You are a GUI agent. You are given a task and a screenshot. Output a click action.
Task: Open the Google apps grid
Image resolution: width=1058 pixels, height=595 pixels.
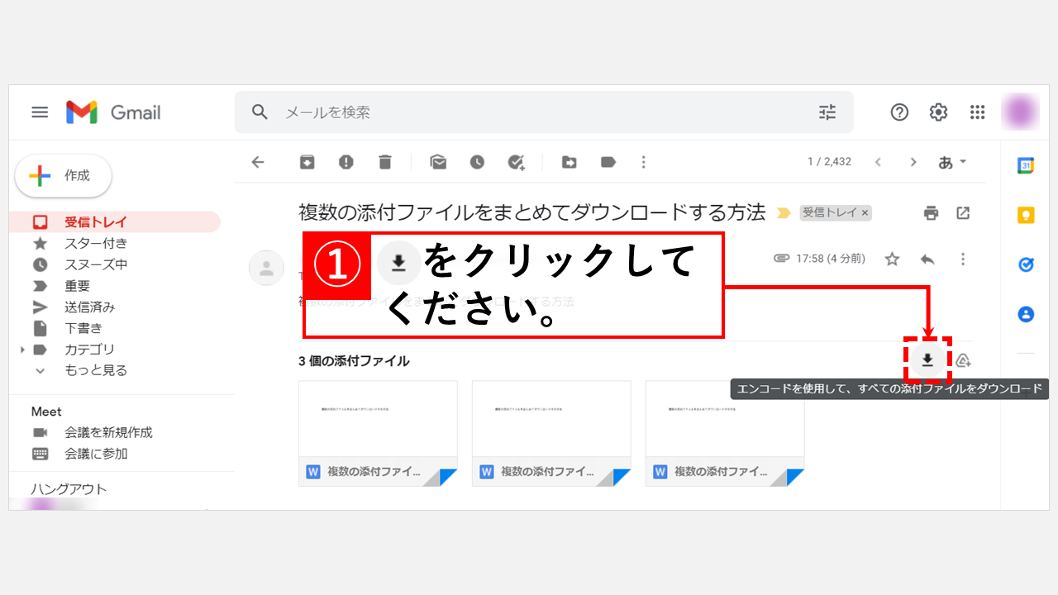(x=978, y=112)
